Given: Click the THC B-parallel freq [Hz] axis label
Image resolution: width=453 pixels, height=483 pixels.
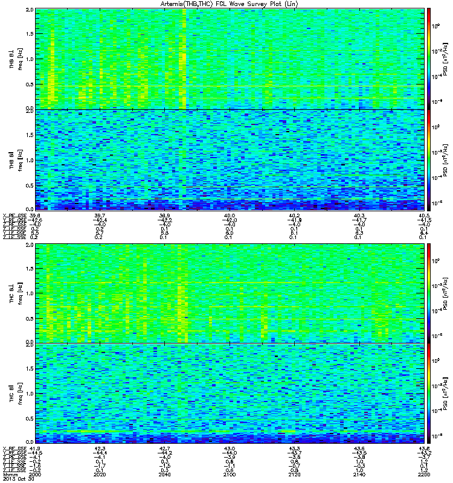Looking at the screenshot, I should click(20, 394).
